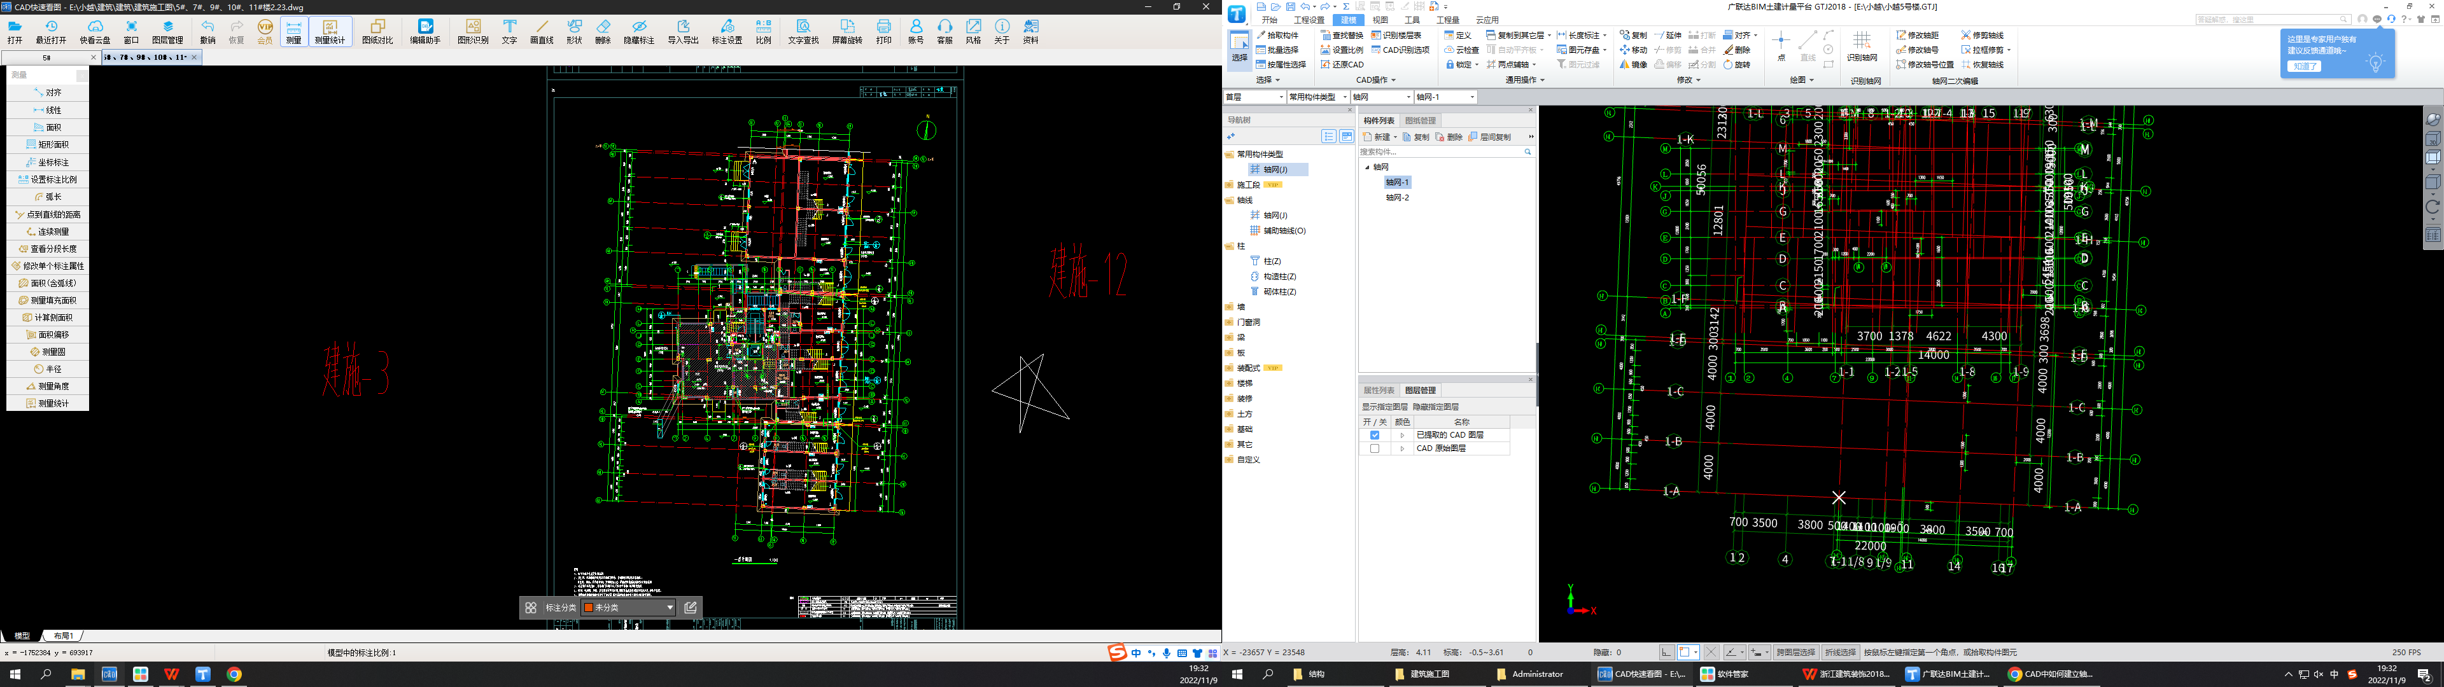Click 层间复制 button in component list
The height and width of the screenshot is (687, 2444).
(1489, 137)
